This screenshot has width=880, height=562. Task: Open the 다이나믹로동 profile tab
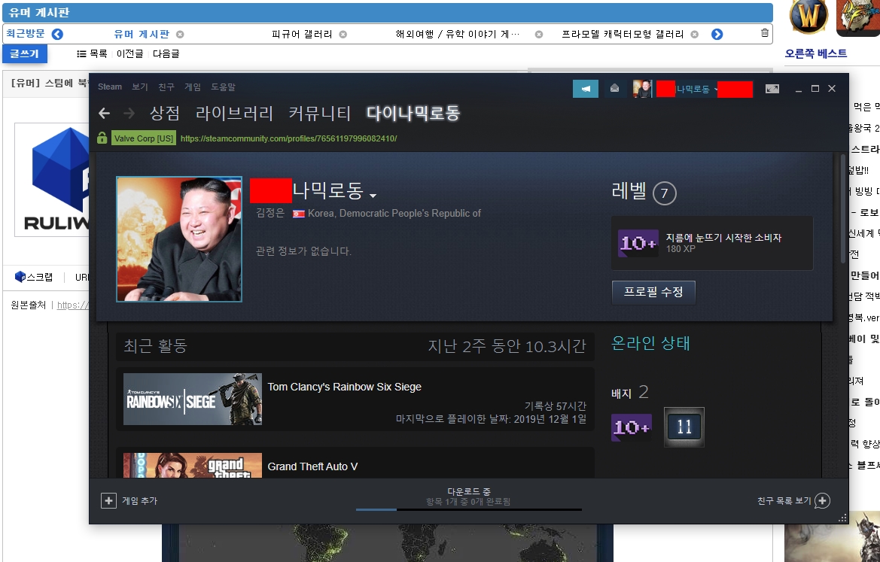[x=413, y=114]
